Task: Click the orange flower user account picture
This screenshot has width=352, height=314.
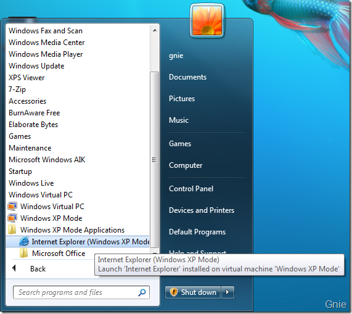Action: click(x=207, y=21)
